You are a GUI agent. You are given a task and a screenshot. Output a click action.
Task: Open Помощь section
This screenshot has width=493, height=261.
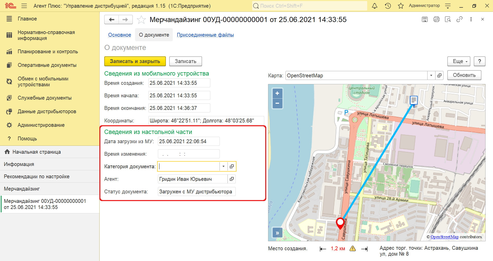click(x=50, y=139)
